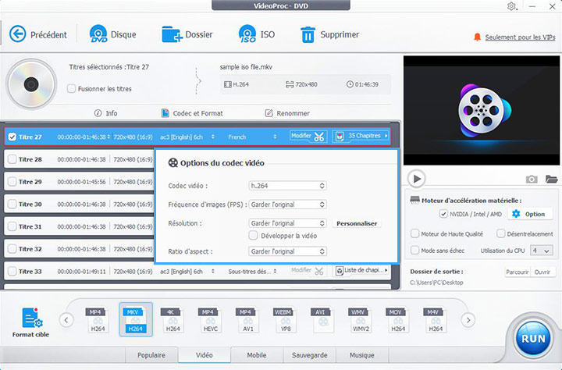Image resolution: width=562 pixels, height=370 pixels.
Task: Choose the WEBM VP8 format icon
Action: point(286,319)
